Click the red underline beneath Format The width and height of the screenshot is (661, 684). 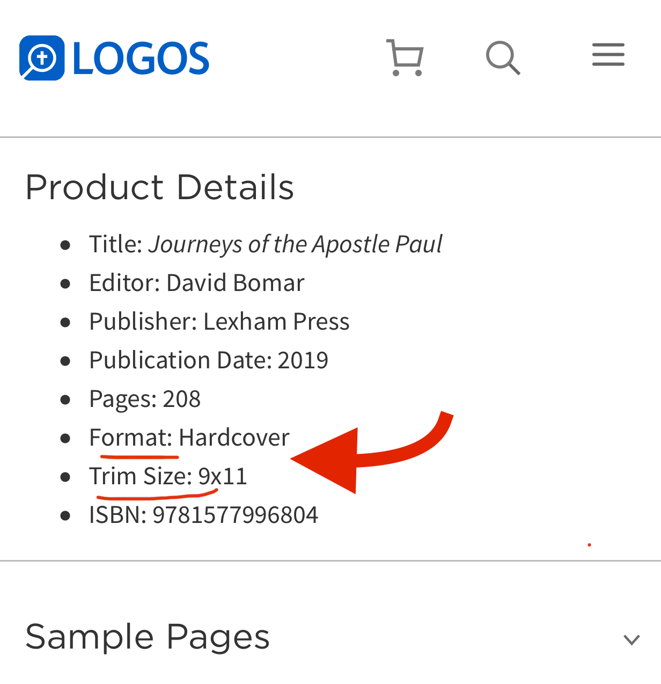point(139,456)
